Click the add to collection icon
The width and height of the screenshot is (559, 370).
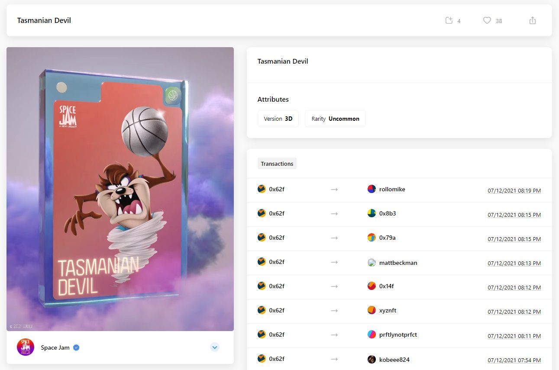(x=449, y=20)
